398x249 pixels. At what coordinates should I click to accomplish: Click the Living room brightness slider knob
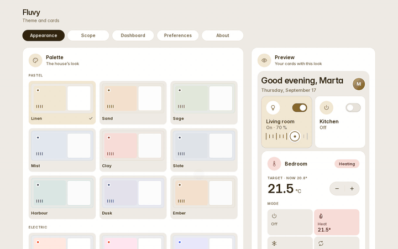295,137
